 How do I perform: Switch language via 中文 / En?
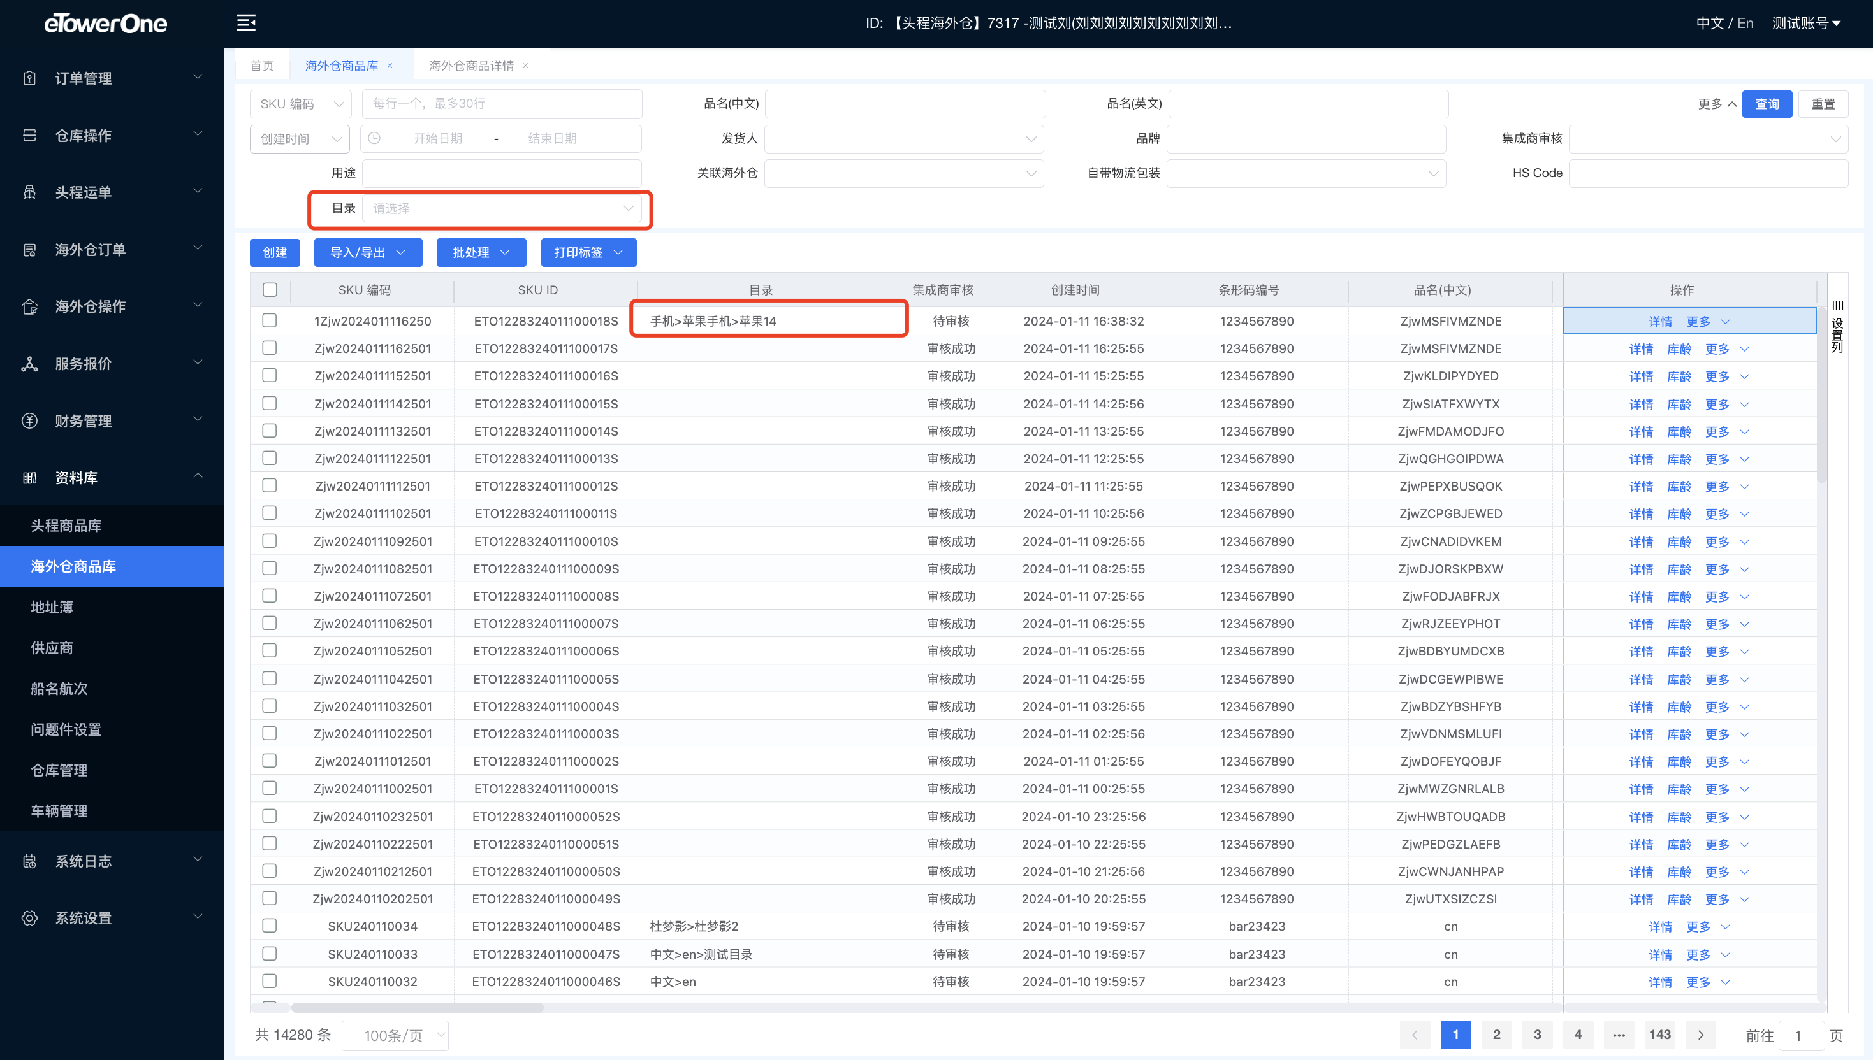1724,24
